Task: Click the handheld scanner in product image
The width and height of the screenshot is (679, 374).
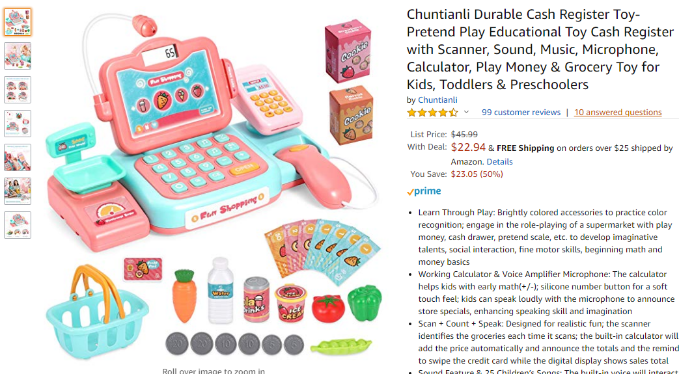Action: (314, 177)
